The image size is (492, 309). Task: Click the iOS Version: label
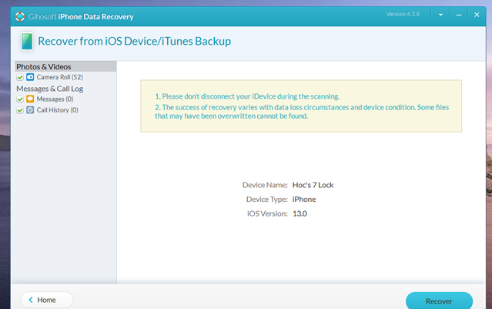coord(267,213)
